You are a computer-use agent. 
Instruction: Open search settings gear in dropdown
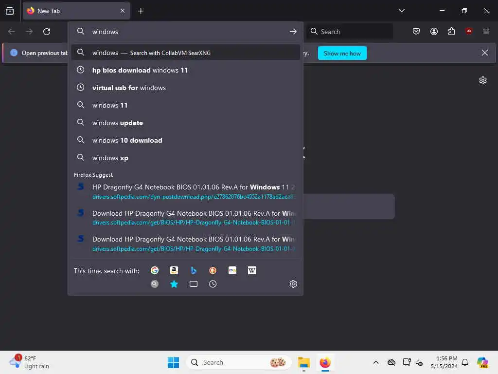[x=293, y=284]
